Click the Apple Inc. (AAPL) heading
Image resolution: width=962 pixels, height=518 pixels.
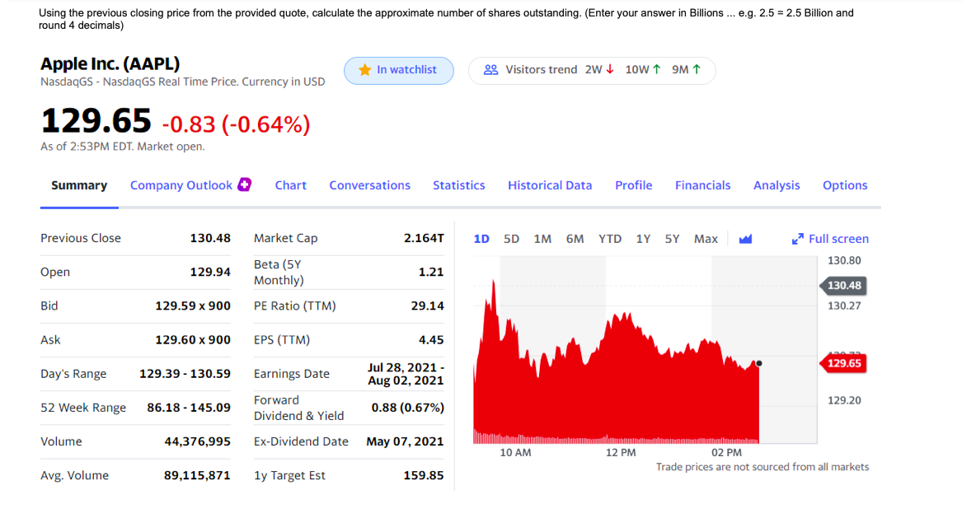click(110, 63)
